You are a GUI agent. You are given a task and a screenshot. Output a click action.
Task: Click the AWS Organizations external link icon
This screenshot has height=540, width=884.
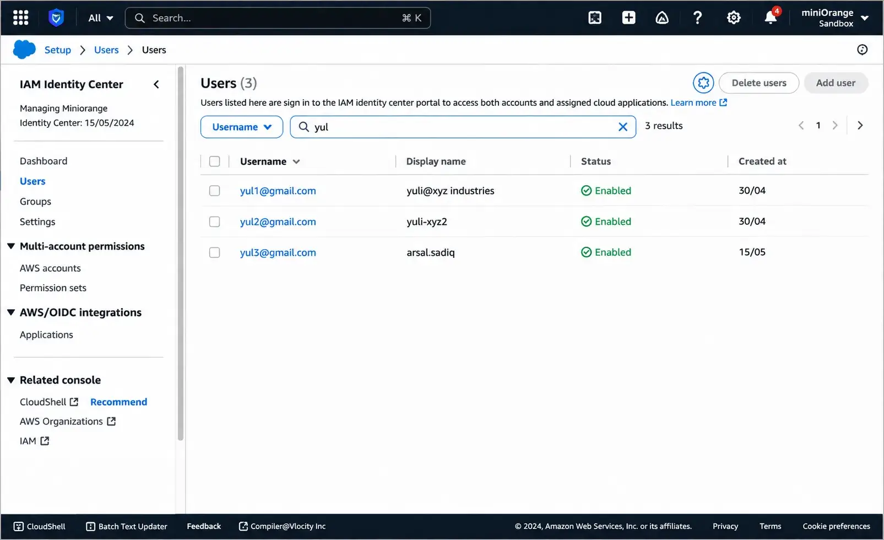(x=111, y=422)
